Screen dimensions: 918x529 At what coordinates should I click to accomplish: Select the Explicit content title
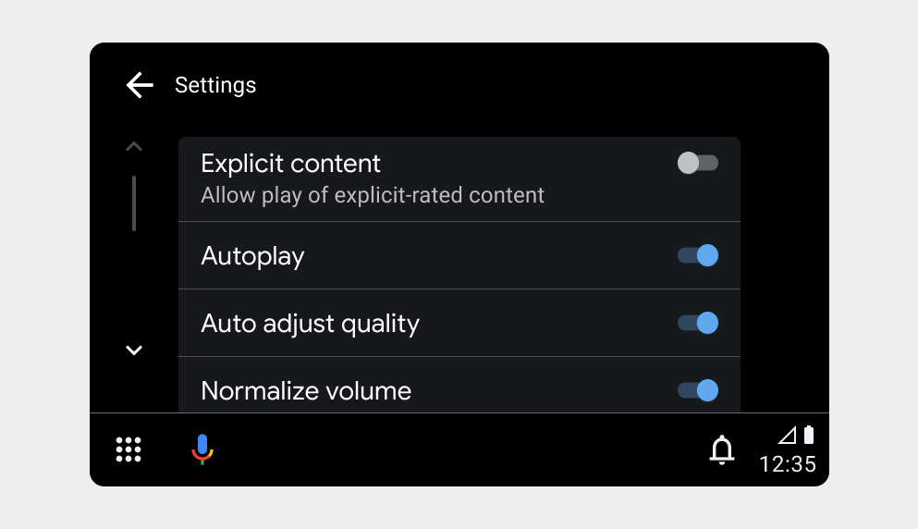(x=290, y=164)
